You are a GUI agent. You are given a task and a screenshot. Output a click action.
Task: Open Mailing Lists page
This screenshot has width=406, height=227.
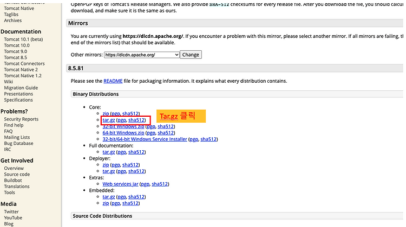pyautogui.click(x=17, y=137)
